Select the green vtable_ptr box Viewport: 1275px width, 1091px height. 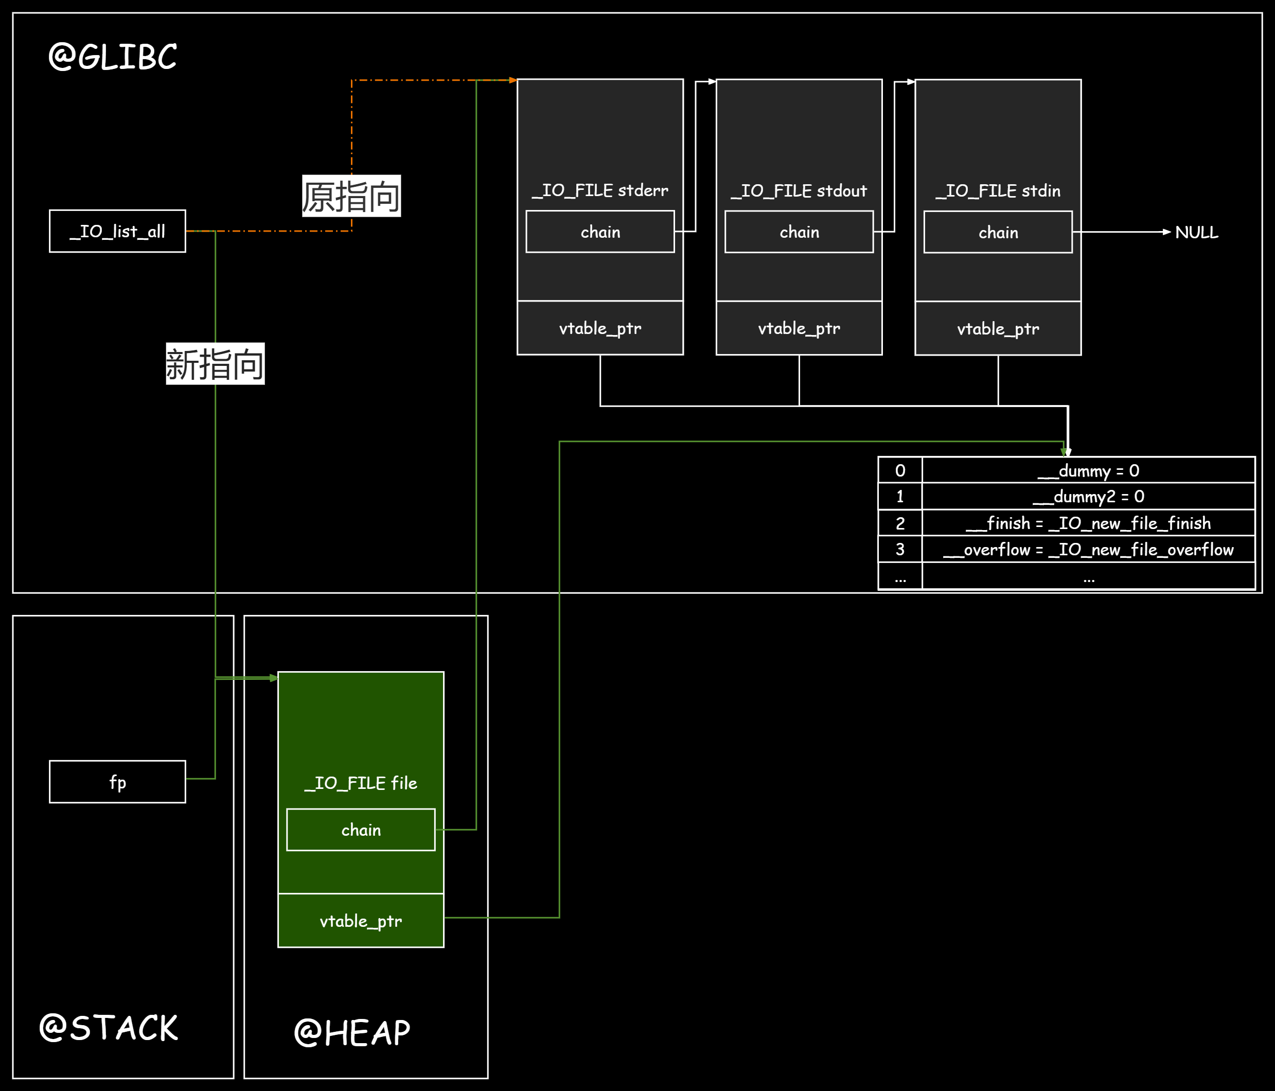click(361, 921)
